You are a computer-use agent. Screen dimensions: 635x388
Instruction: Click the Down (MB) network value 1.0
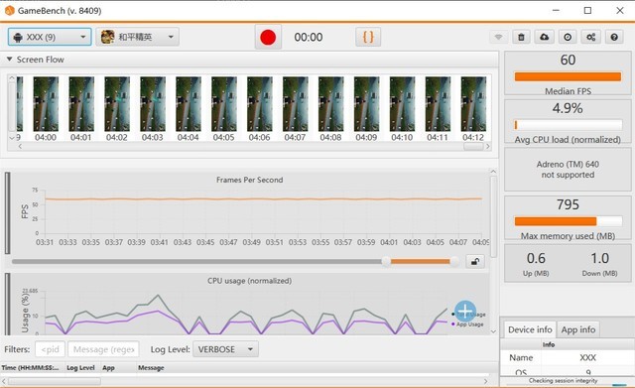point(599,258)
